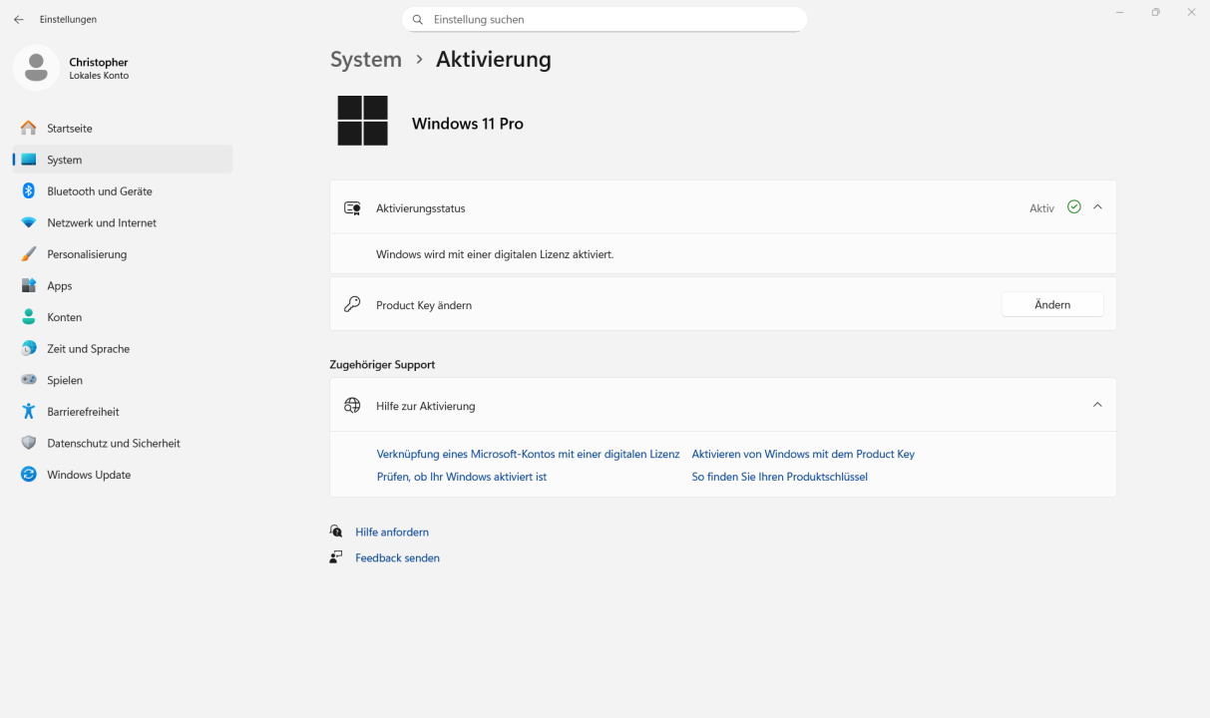
Task: Select Zeit und Sprache category
Action: 88,349
